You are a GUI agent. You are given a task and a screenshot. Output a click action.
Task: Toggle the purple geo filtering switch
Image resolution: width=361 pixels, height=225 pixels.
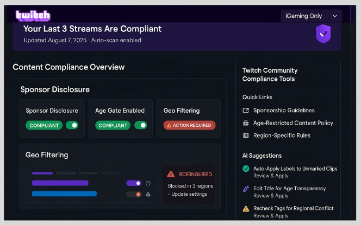134,183
